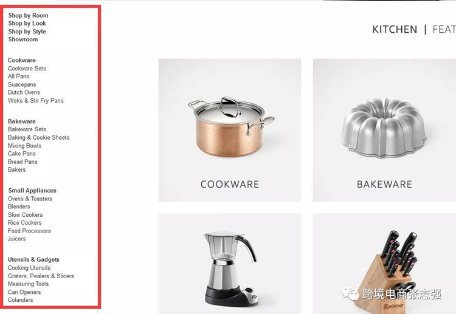Switch to the KITCHEN tab heading
Viewport: 456px width, 314px height.
[395, 29]
